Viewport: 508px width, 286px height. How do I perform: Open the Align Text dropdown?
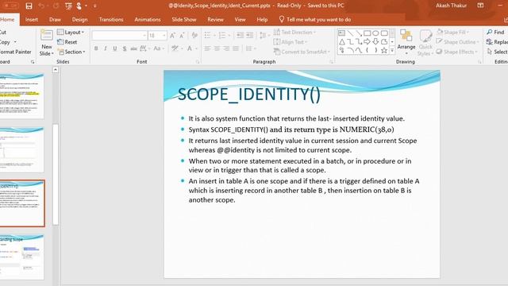[291, 42]
